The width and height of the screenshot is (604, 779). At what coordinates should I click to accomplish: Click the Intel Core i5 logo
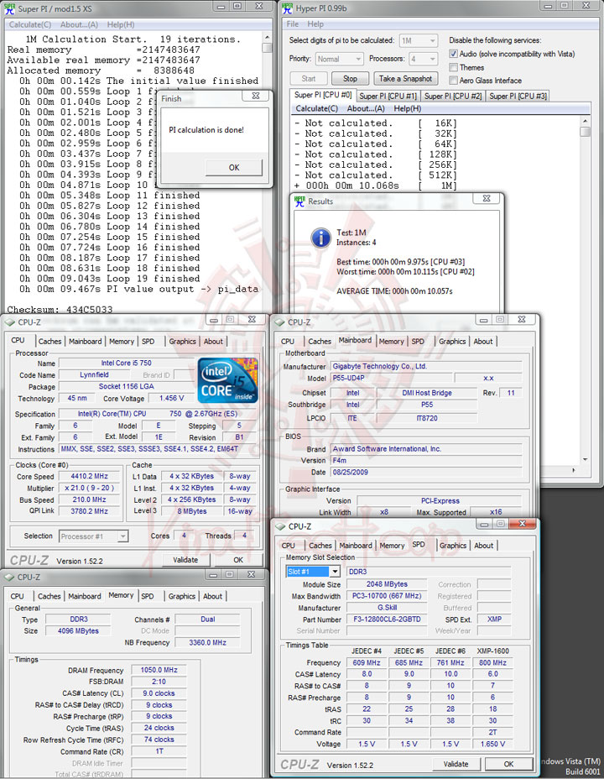(x=228, y=380)
